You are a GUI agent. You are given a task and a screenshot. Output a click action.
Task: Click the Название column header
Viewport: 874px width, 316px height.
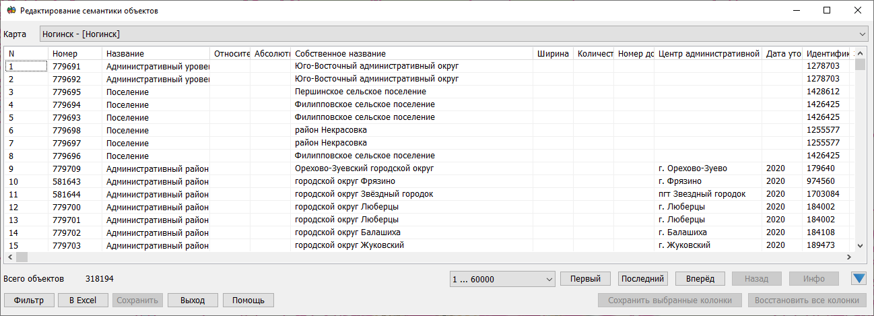click(156, 53)
